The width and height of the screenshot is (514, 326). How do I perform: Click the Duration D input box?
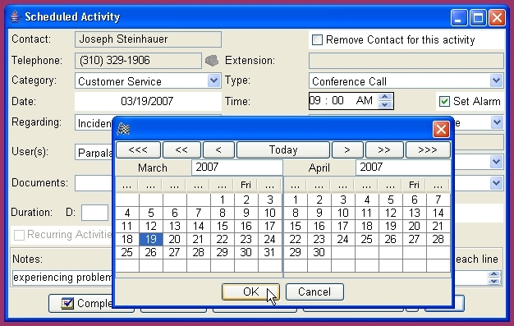click(94, 213)
